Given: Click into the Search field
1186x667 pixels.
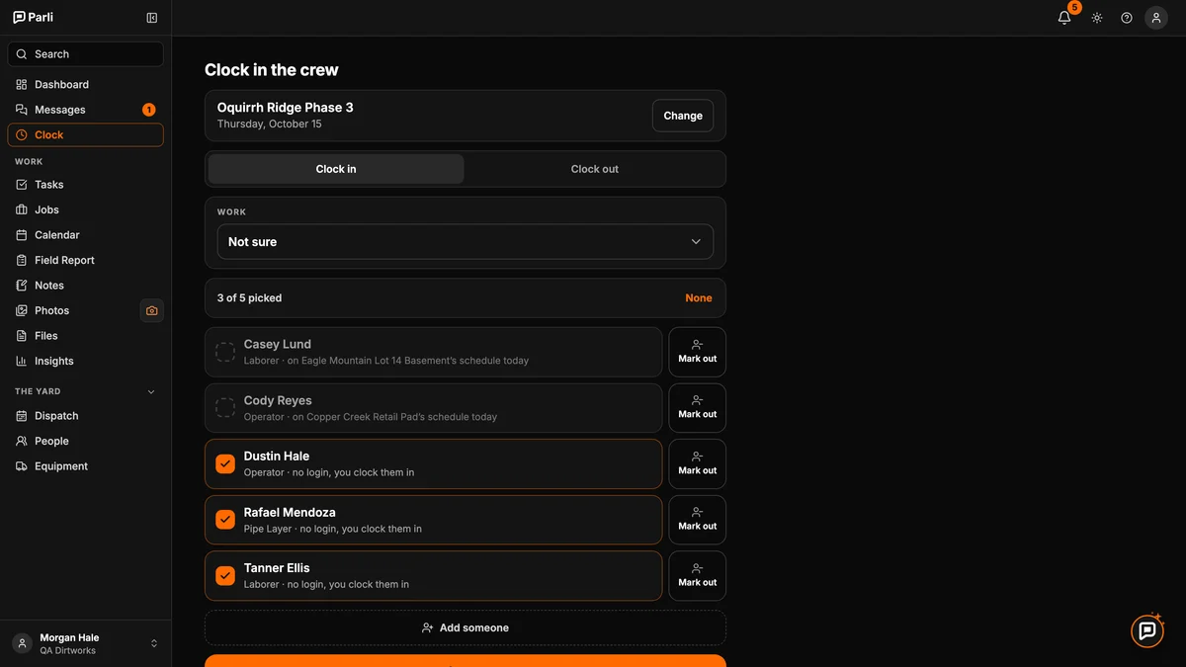Looking at the screenshot, I should [86, 54].
